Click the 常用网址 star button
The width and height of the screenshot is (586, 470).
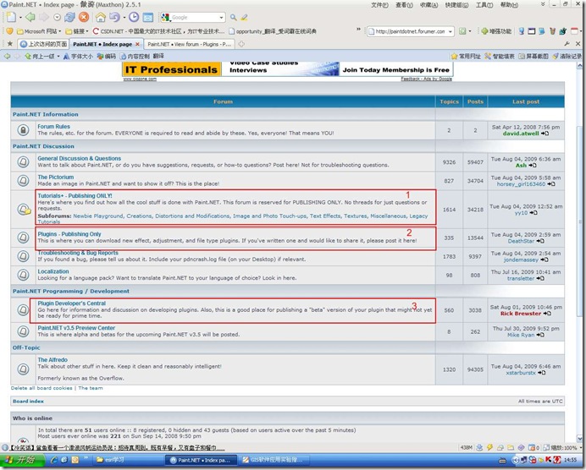click(x=466, y=57)
